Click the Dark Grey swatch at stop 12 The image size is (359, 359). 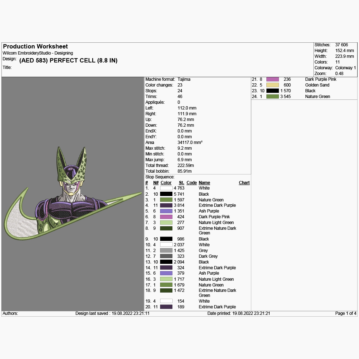(166, 256)
